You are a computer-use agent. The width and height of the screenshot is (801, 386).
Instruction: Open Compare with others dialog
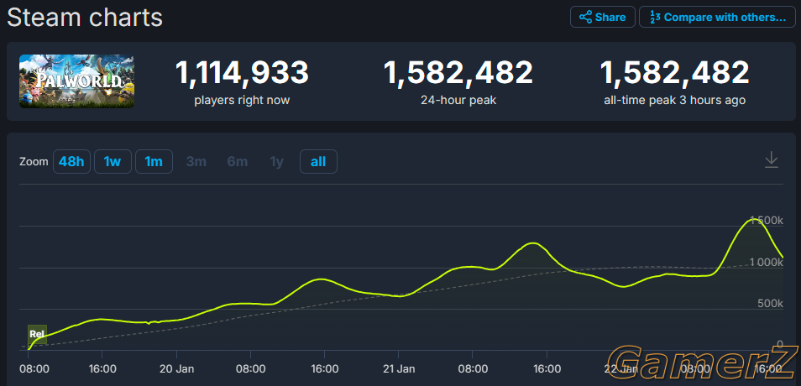(717, 17)
